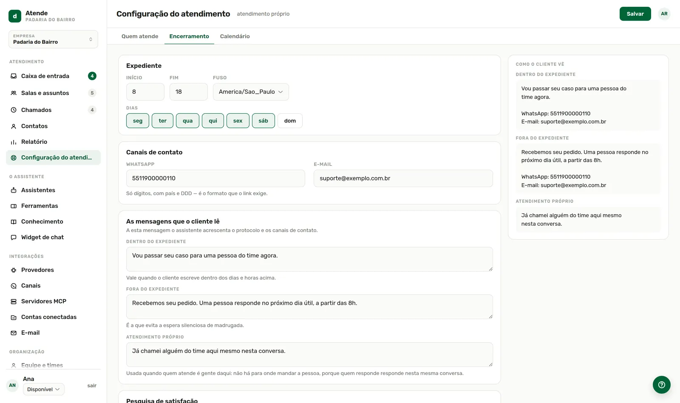This screenshot has width=680, height=403.
Task: Click the Provedores plug icon
Action: click(14, 270)
